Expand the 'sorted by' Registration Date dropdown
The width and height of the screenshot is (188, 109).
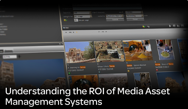tap(114, 16)
